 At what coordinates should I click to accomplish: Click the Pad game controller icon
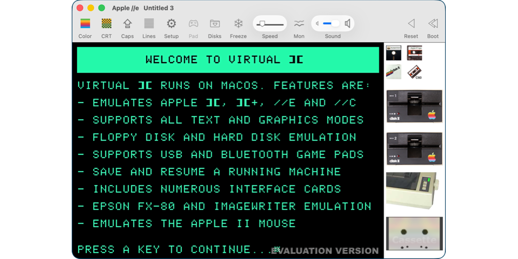(193, 23)
